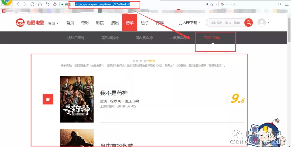Open the 商城 nav item
Image resolution: width=291 pixels, height=147 pixels.
tap(160, 23)
